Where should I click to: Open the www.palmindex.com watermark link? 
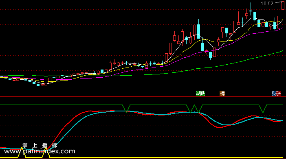point(40,151)
